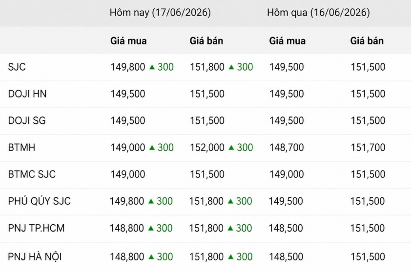Click up arrow in PNJ TP.HCM sell price
Screen dimensions: 411x271
coord(230,228)
